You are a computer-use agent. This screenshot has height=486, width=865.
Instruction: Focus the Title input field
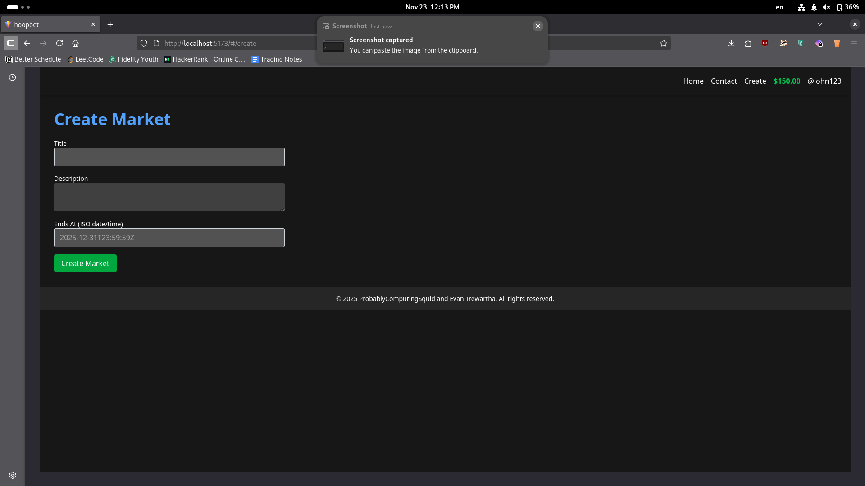click(x=169, y=157)
